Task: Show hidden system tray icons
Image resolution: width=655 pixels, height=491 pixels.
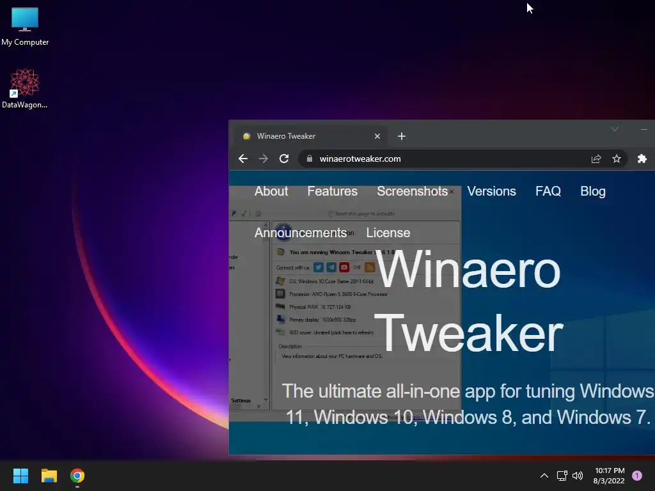Action: coord(544,476)
